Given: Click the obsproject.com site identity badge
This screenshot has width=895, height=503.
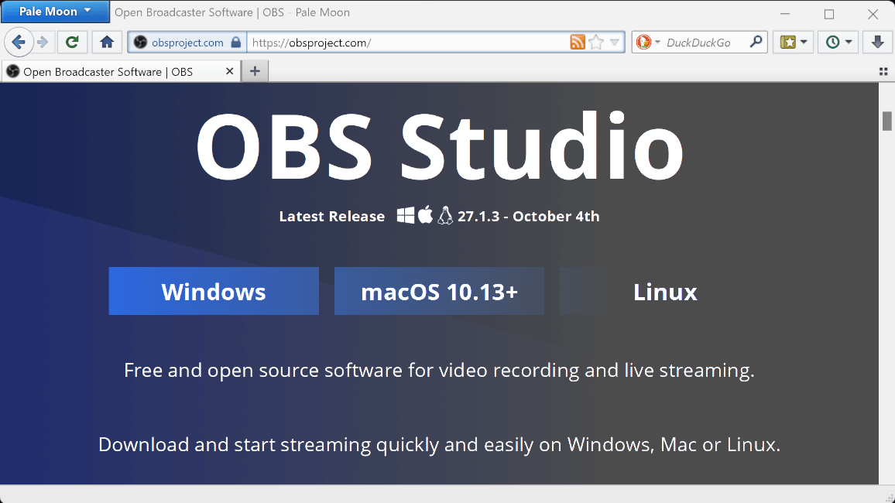Looking at the screenshot, I should click(187, 43).
